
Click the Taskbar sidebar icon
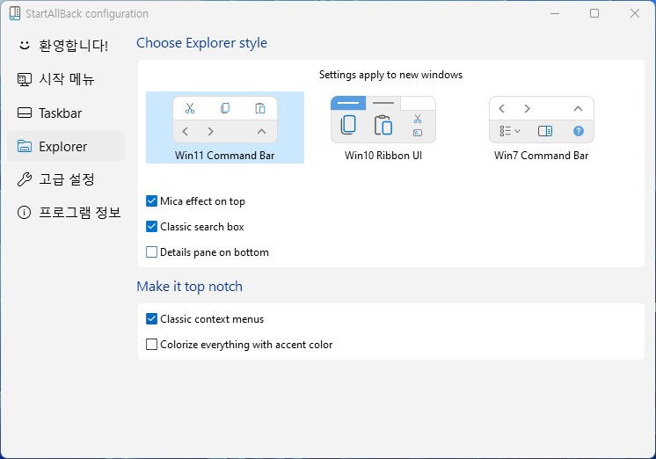[x=25, y=113]
